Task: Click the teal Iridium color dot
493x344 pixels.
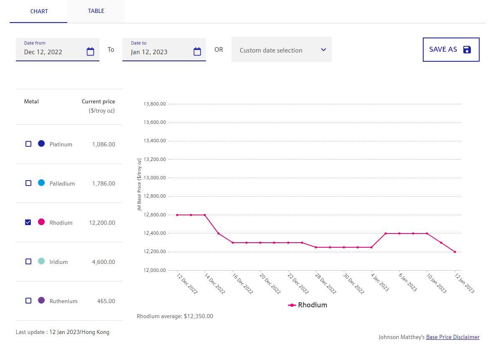Action: [41, 261]
